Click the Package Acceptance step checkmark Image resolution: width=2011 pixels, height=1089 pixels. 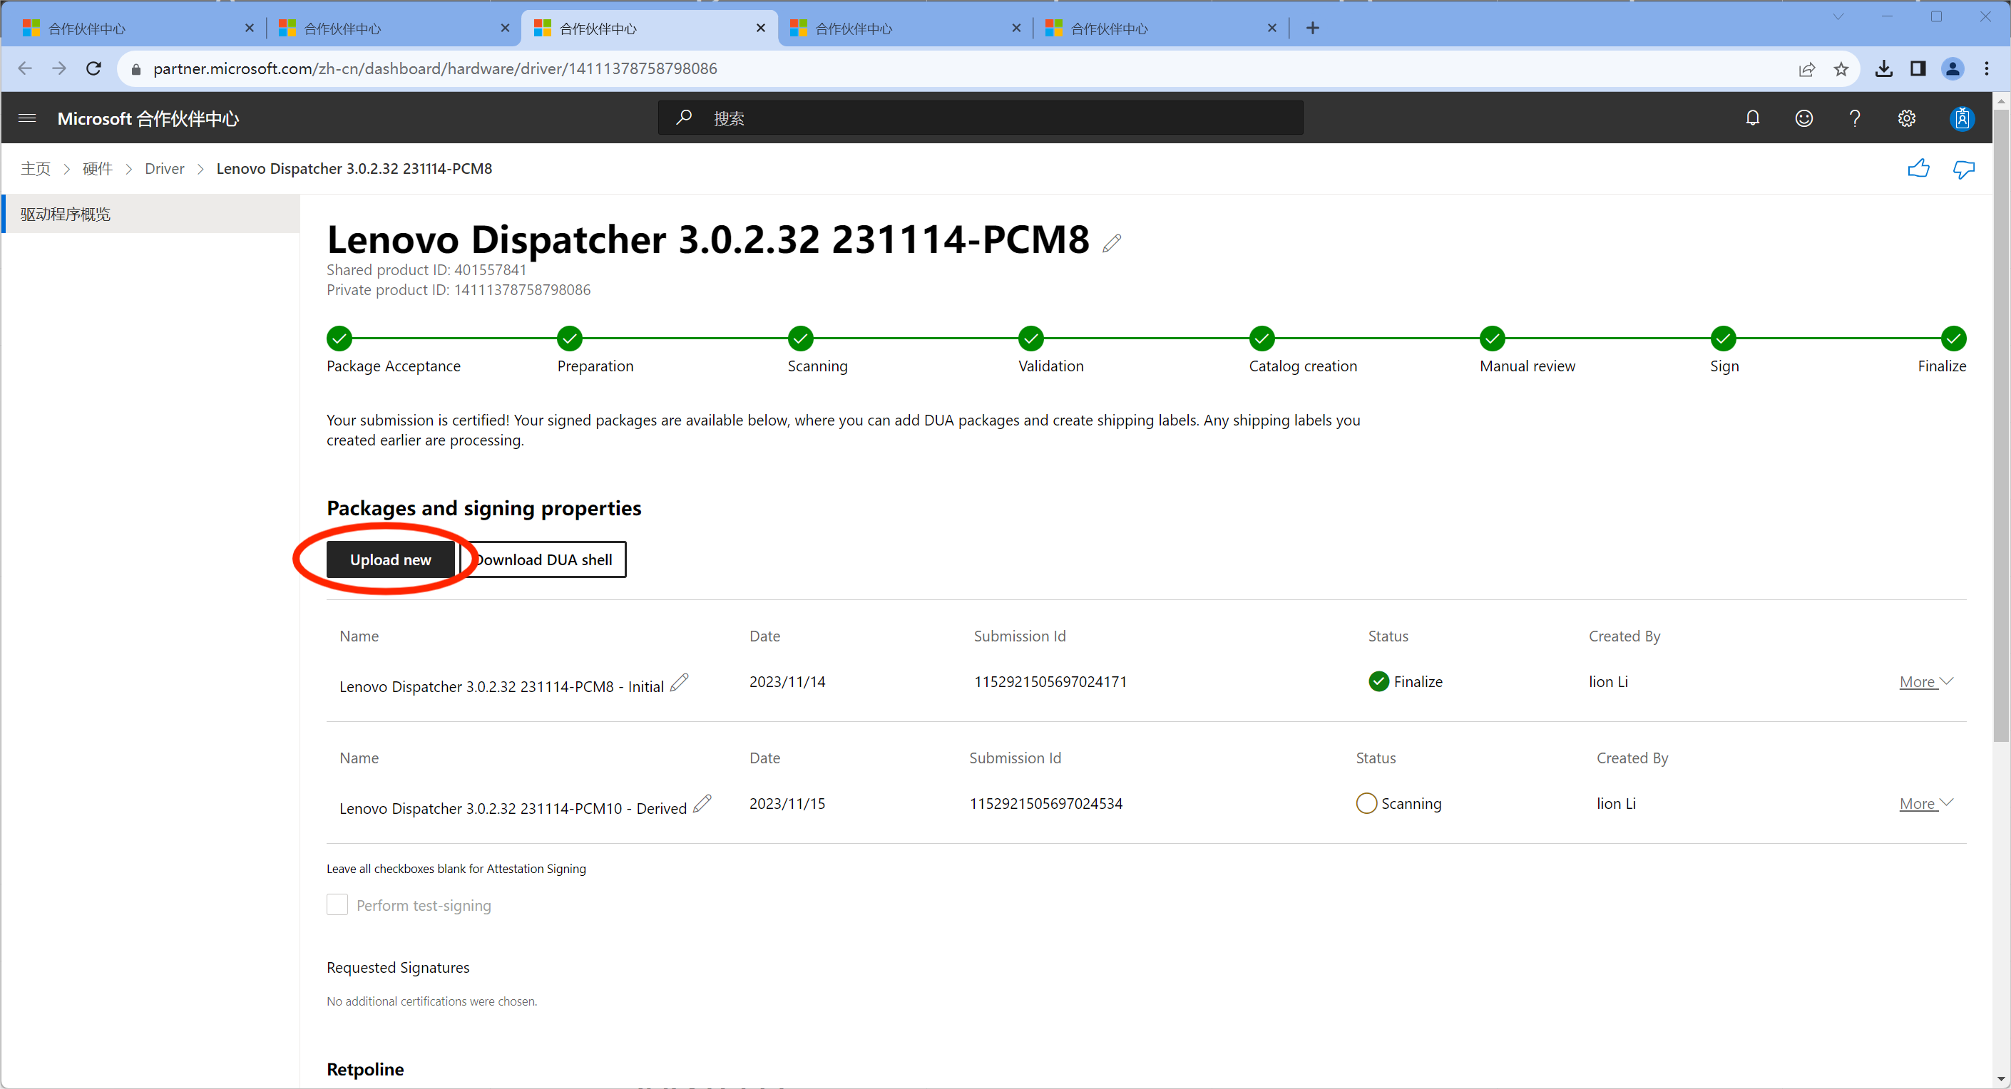339,339
